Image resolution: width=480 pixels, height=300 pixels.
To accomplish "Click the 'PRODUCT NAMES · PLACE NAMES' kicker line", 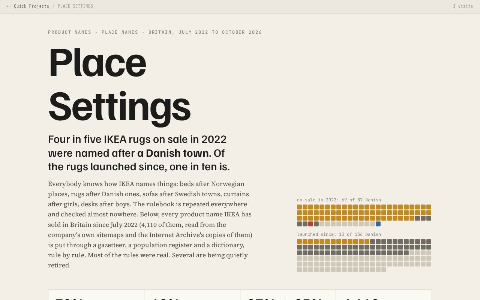I will (155, 32).
